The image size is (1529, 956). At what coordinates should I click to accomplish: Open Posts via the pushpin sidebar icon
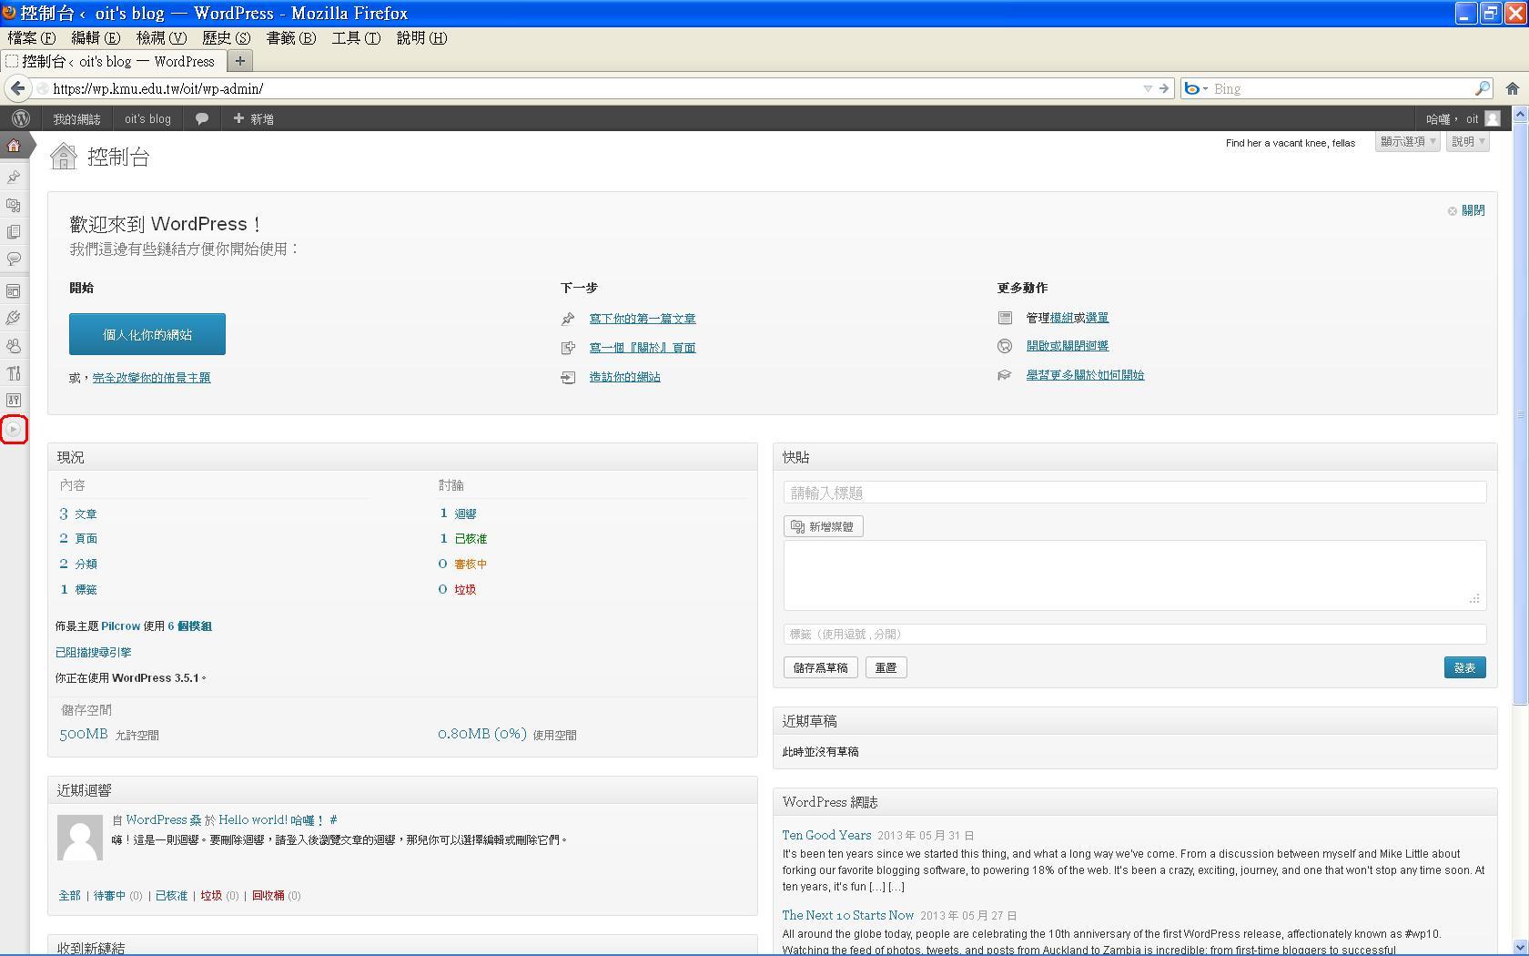pyautogui.click(x=14, y=178)
